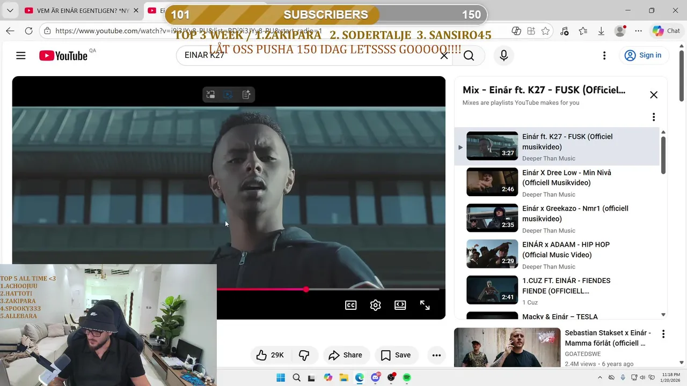Share this video

click(346, 355)
